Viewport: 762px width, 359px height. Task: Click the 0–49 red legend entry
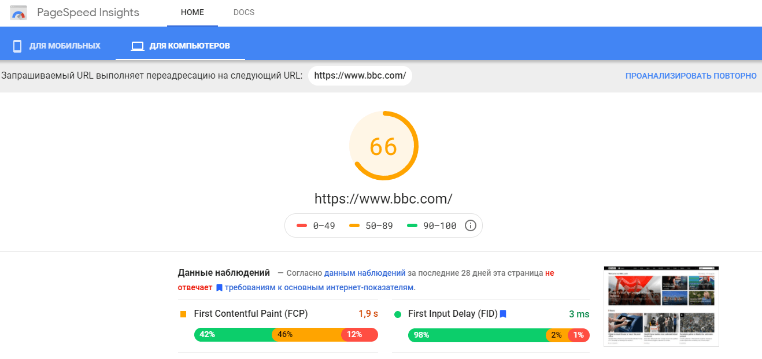pos(316,225)
